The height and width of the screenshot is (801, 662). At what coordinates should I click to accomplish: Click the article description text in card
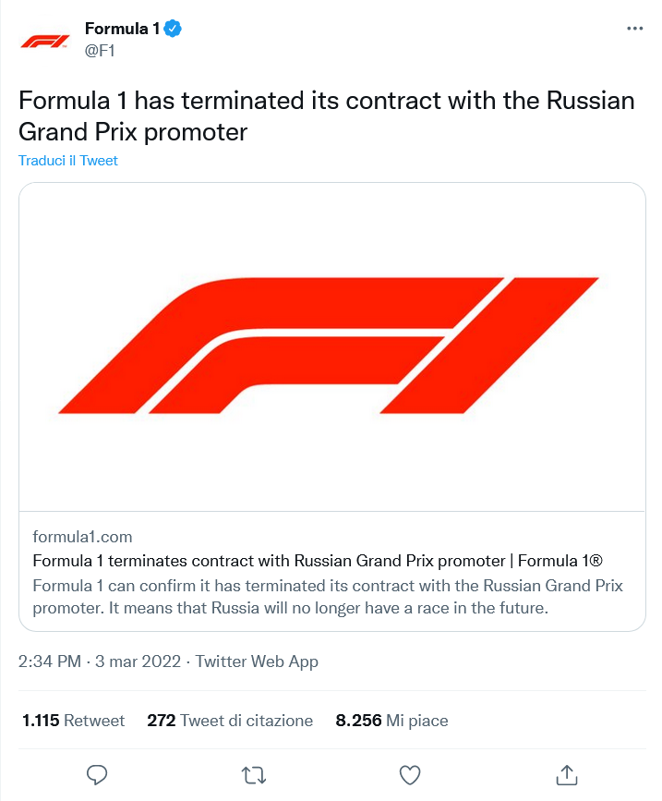click(328, 597)
